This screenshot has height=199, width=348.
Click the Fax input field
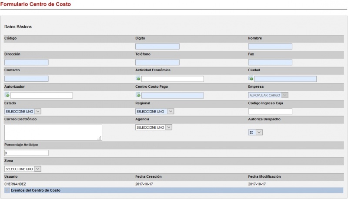pos(270,63)
